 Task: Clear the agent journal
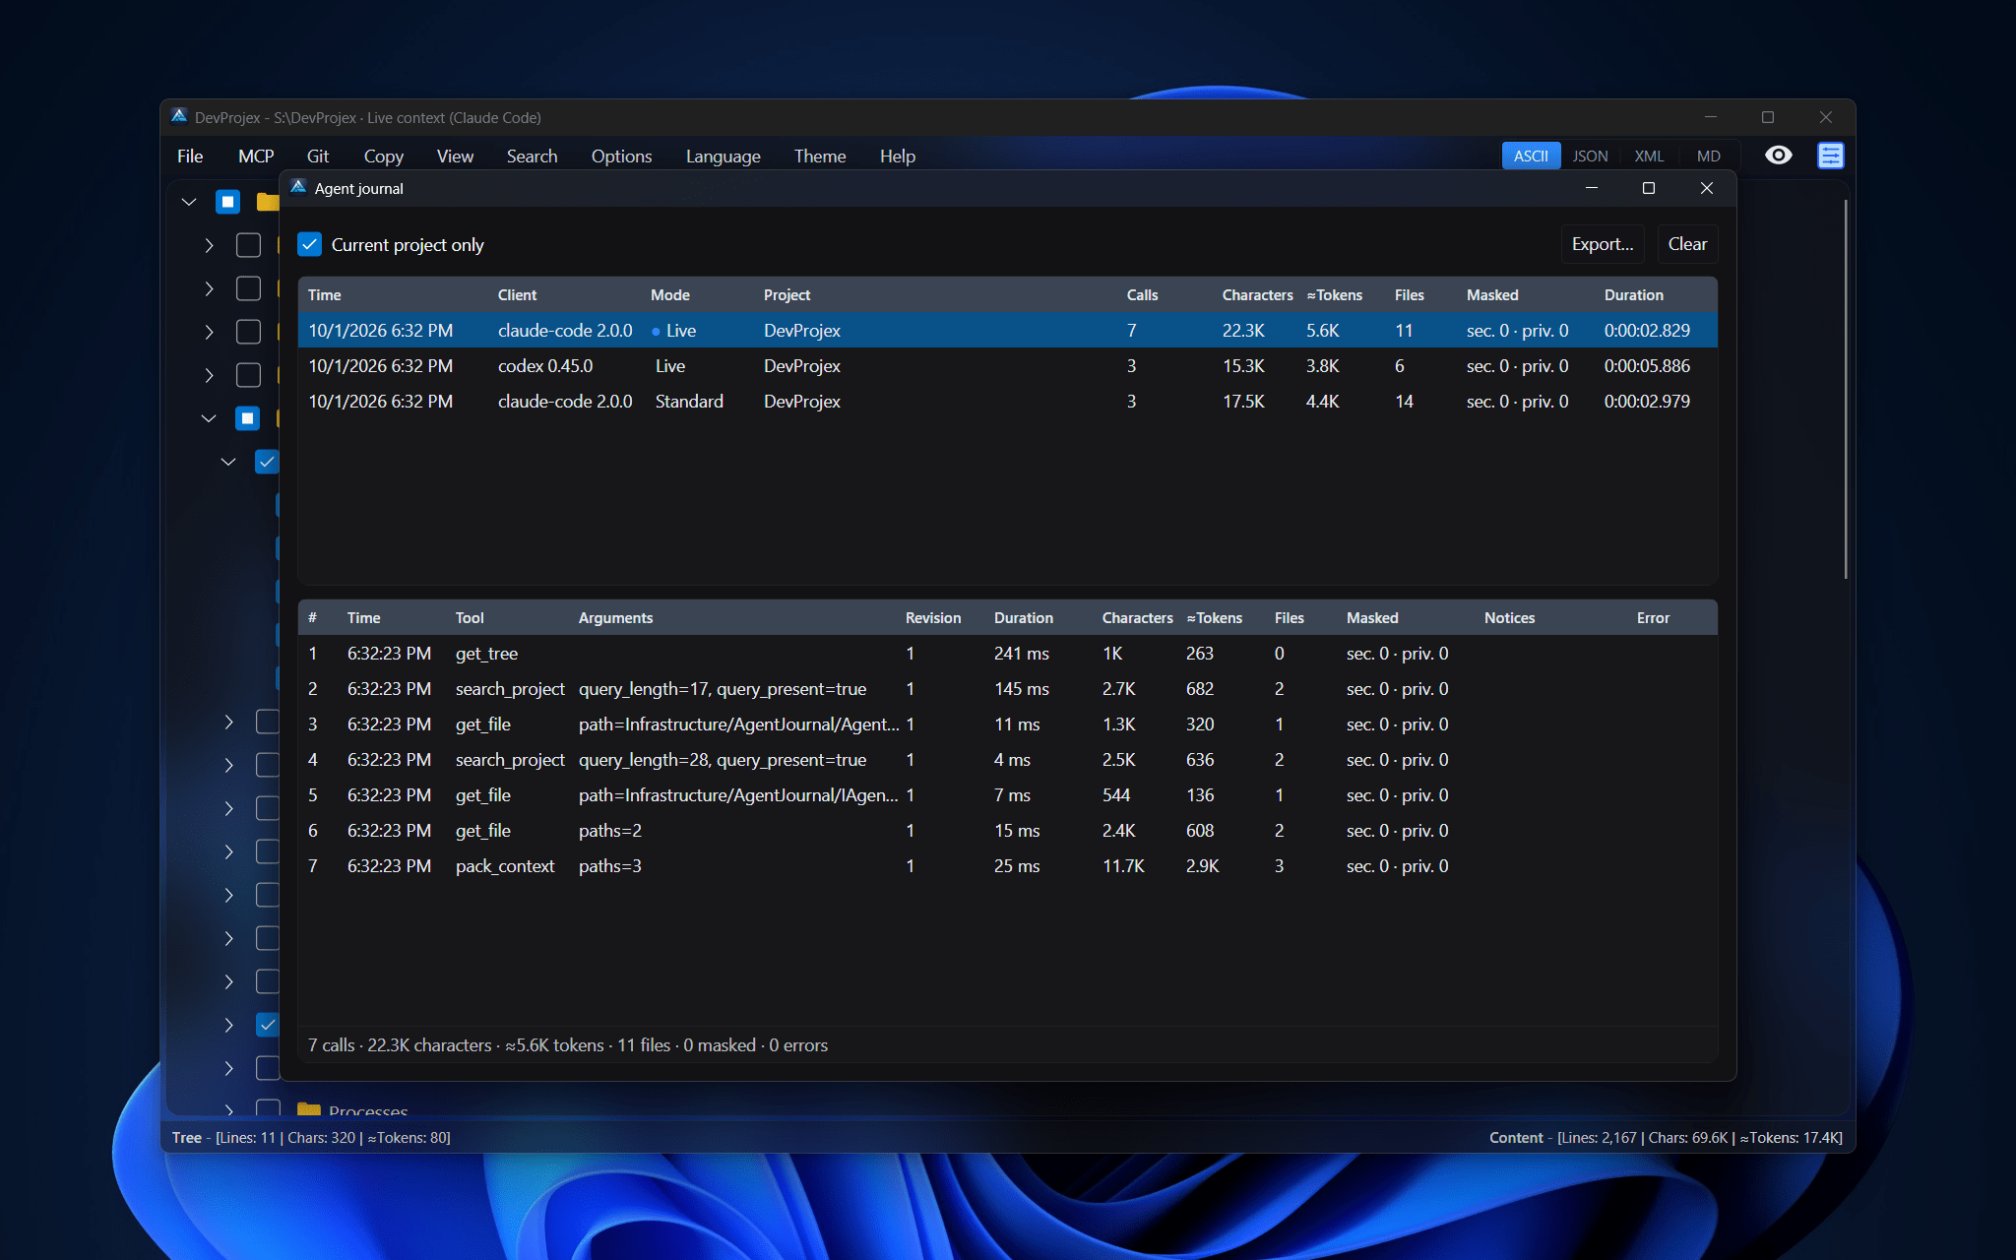pyautogui.click(x=1687, y=244)
